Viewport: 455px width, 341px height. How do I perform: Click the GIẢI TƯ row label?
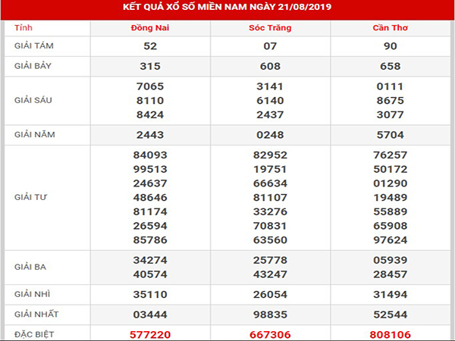click(32, 198)
